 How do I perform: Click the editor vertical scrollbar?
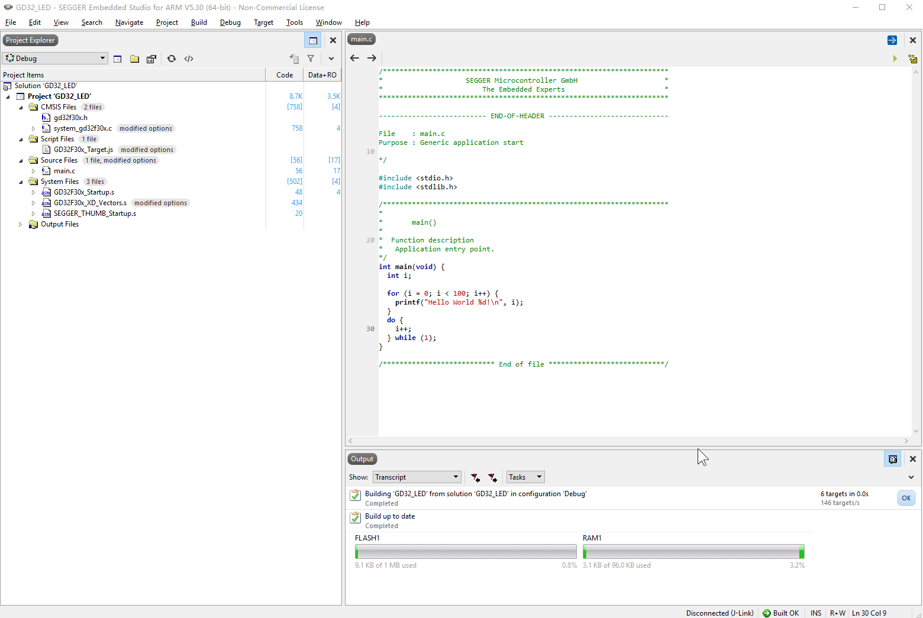[916, 251]
